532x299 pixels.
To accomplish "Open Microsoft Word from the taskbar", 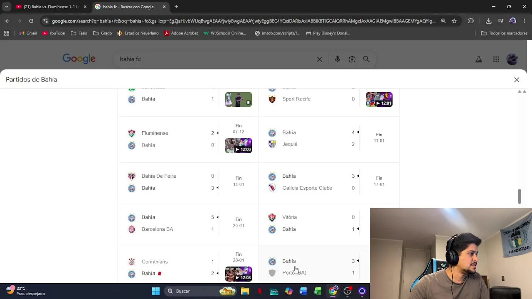I will click(303, 291).
